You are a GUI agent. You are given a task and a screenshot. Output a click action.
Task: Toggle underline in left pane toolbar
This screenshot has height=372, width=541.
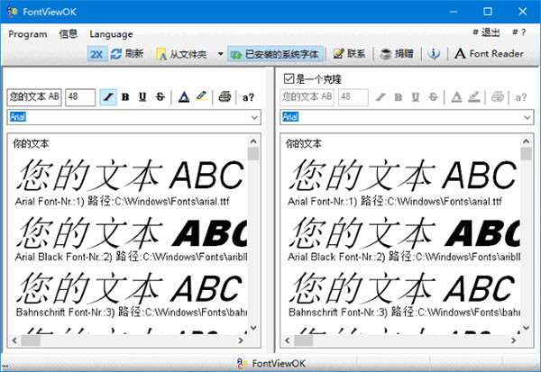click(142, 97)
